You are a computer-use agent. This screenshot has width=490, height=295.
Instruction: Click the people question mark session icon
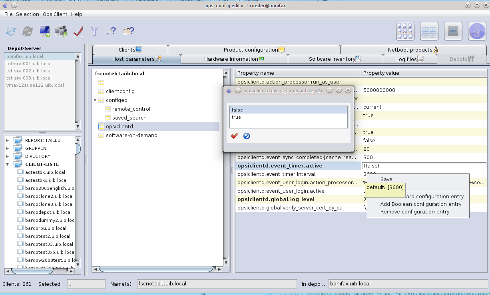(x=128, y=31)
